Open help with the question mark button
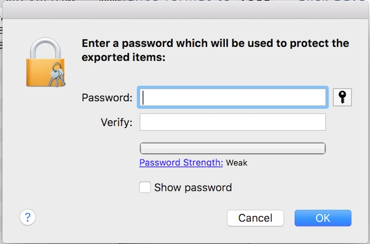370x244 pixels. click(28, 217)
